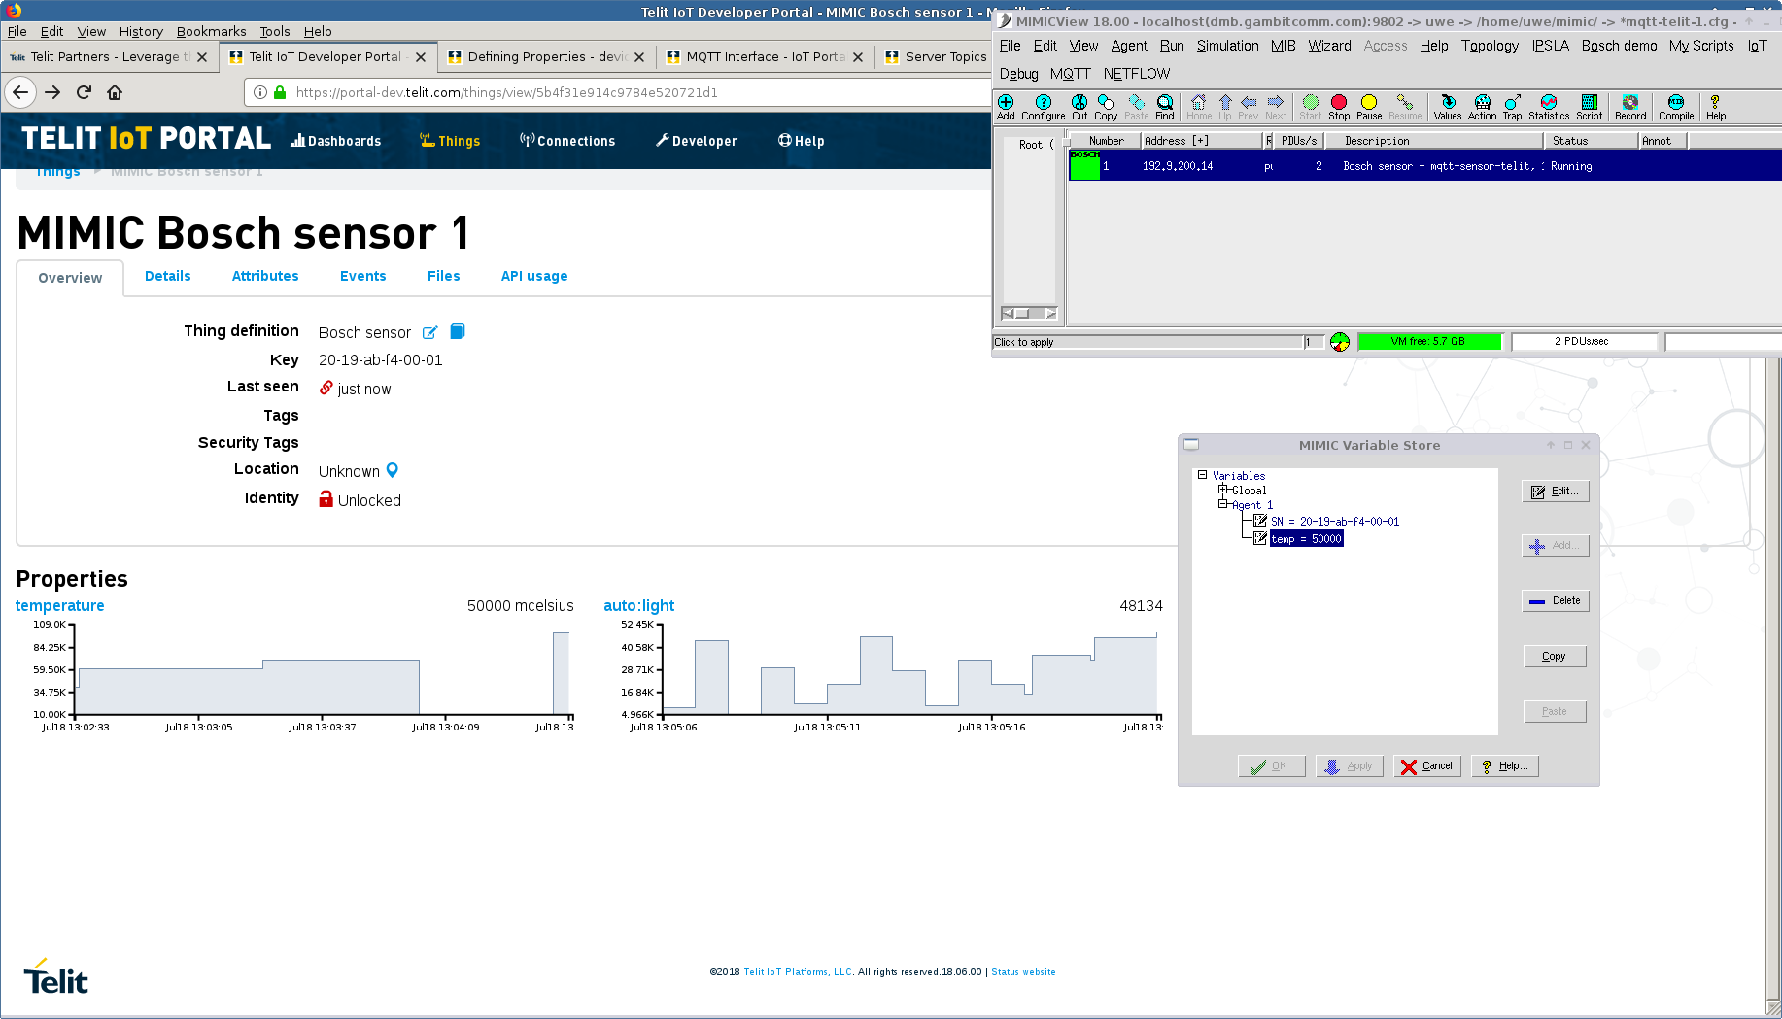Screen dimensions: 1782x1019
Task: Reload the page with the browser refresh icon
Action: 84,92
